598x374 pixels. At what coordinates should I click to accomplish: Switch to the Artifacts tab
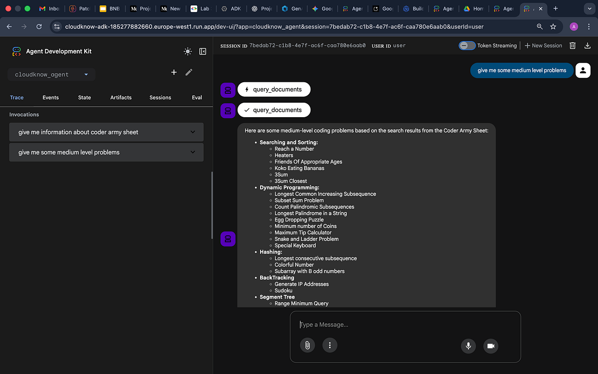click(x=121, y=97)
